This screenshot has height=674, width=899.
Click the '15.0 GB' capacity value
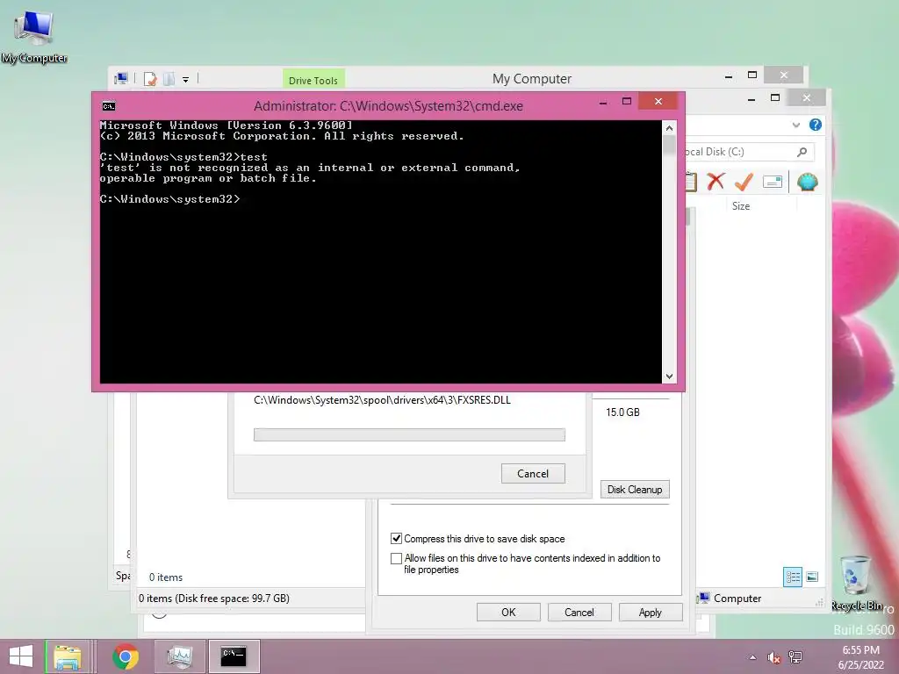[x=622, y=412]
